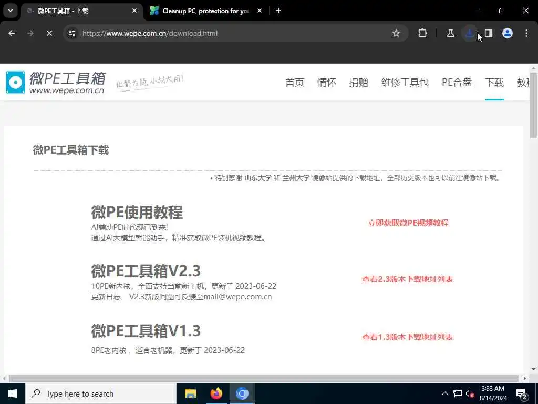The height and width of the screenshot is (404, 538).
Task: Show hidden system tray icons
Action: pyautogui.click(x=444, y=393)
